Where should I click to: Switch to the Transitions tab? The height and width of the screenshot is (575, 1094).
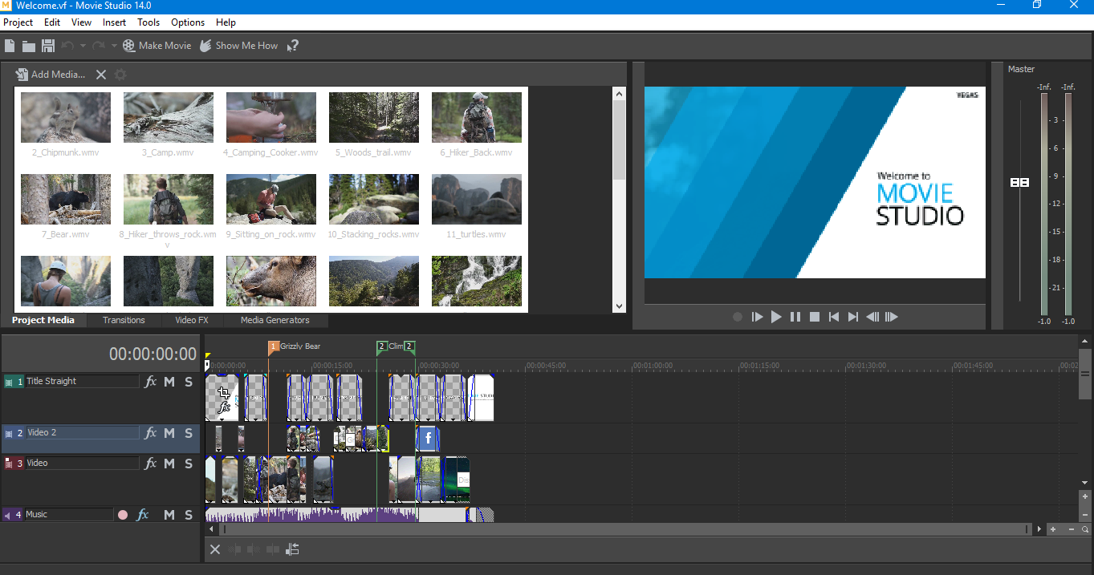pos(124,320)
